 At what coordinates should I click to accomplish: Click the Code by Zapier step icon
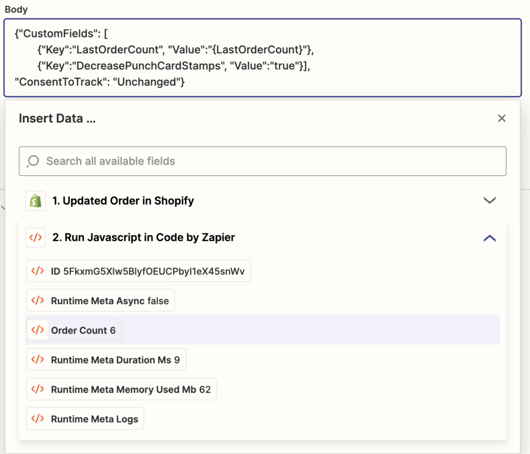36,237
